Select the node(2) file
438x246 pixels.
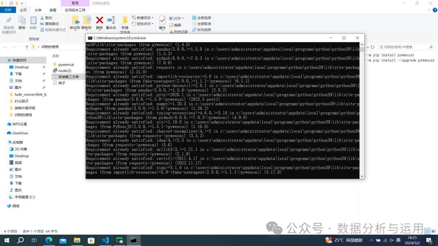tap(64, 71)
